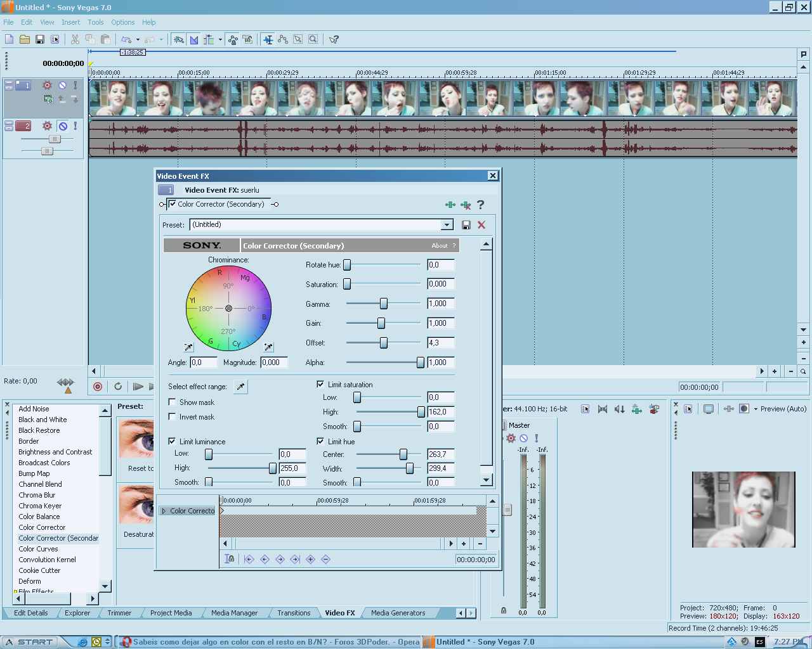812x649 pixels.
Task: Select the Zoom Edit tool magnifier
Action: [x=313, y=39]
